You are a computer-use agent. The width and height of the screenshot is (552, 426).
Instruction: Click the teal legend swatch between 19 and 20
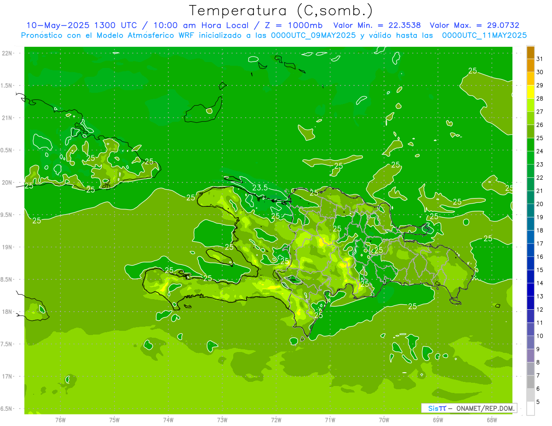coord(530,210)
